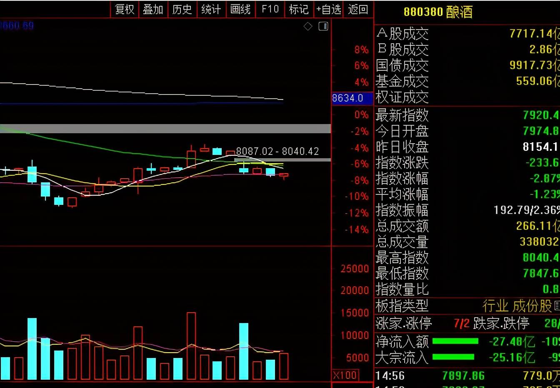Toggle the side panel layout icon
Viewport: 560px width, 388px height.
pos(323,27)
